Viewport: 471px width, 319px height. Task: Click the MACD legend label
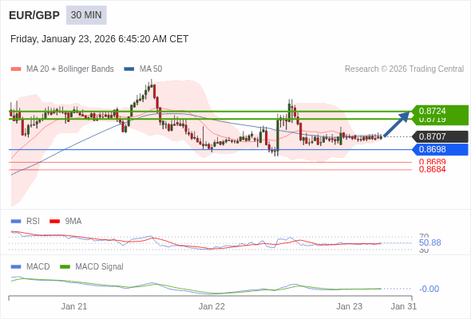(38, 267)
